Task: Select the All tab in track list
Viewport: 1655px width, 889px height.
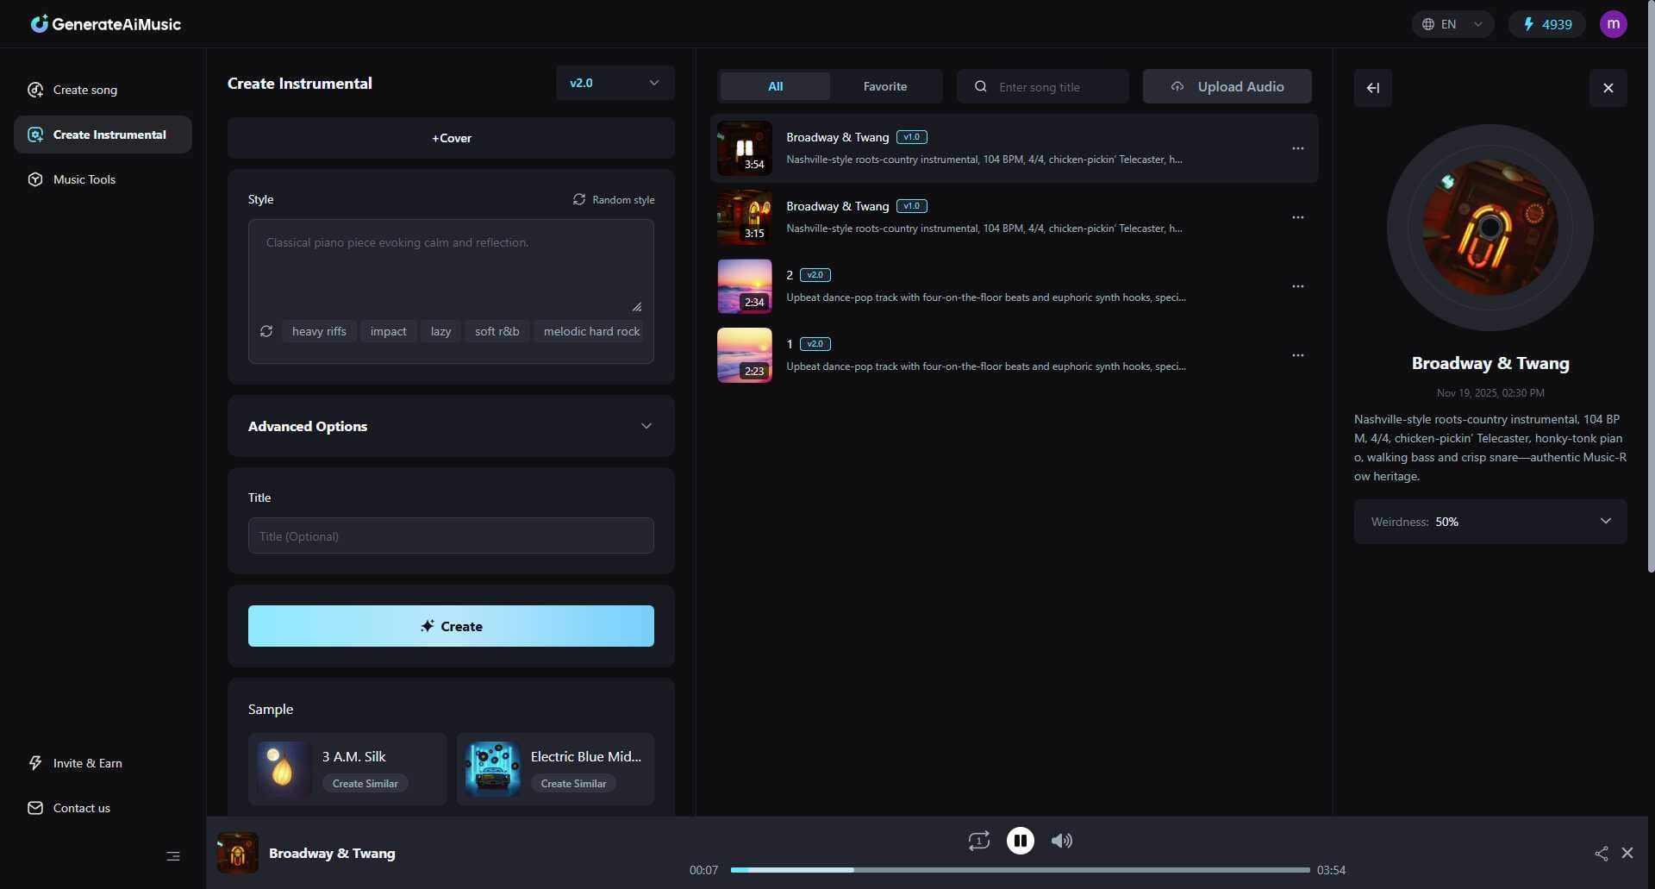Action: click(x=773, y=86)
